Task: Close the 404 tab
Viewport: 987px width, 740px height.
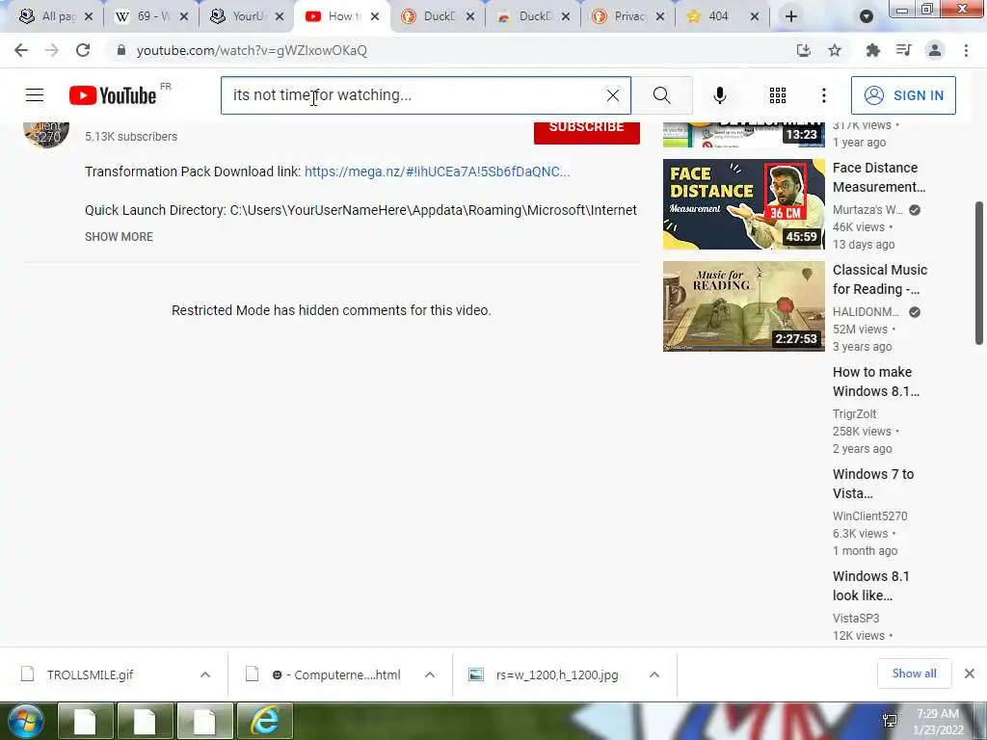Action: click(x=755, y=16)
